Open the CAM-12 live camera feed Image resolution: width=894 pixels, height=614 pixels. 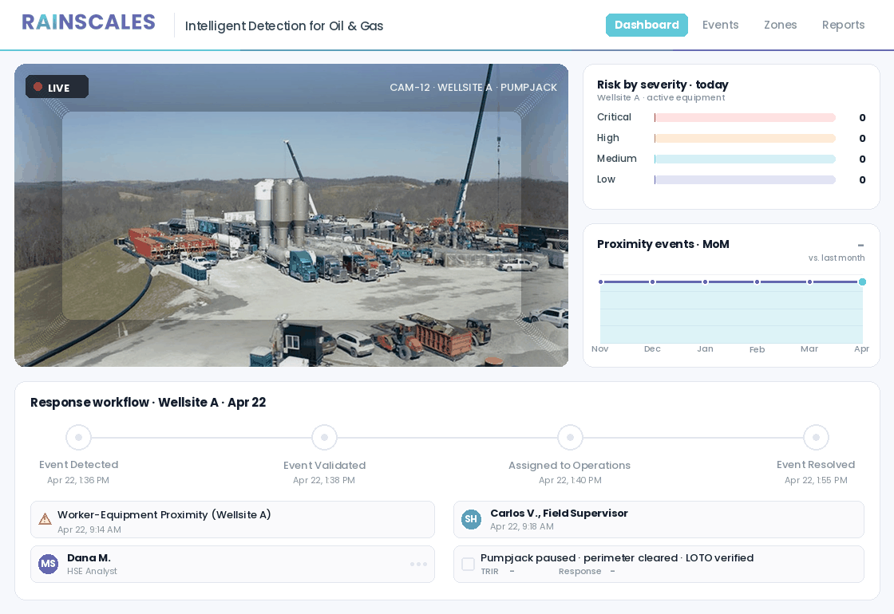point(291,215)
